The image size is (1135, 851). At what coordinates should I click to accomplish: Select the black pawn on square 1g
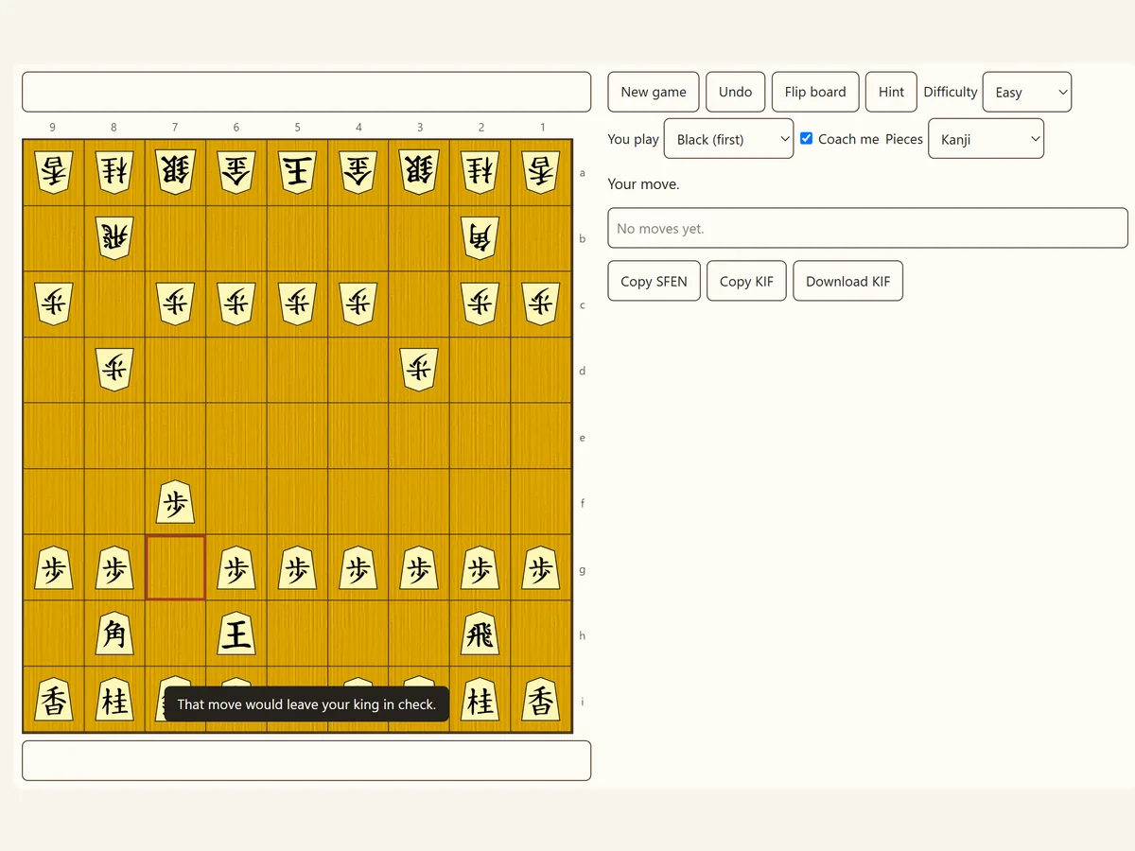(x=541, y=568)
